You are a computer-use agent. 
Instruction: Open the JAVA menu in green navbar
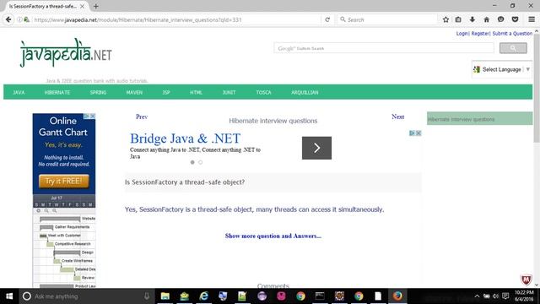click(19, 92)
